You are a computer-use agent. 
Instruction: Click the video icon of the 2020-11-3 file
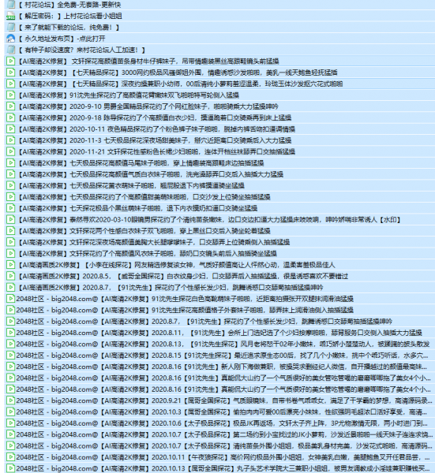[x=10, y=140]
